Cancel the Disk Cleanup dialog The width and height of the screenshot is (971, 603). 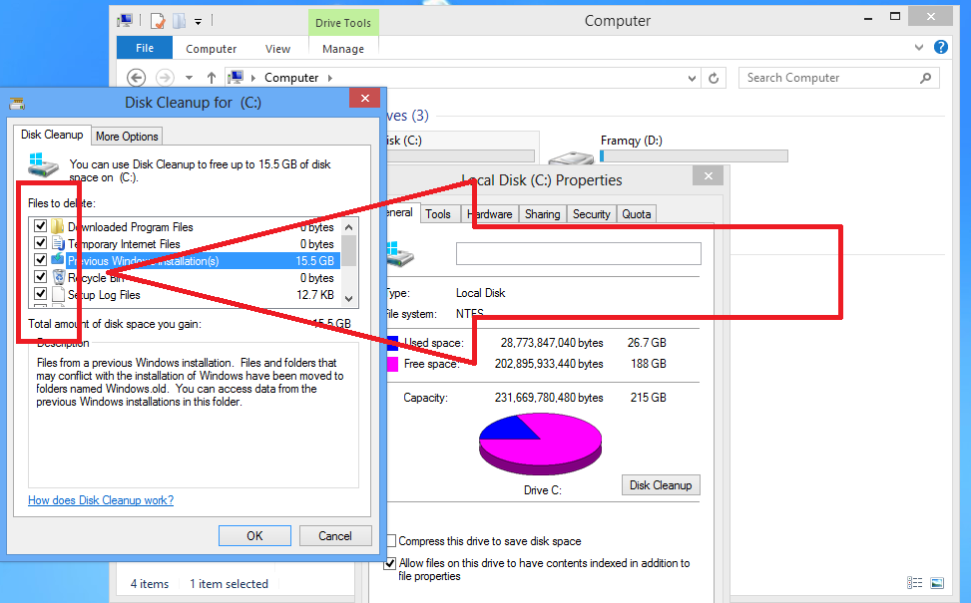tap(335, 535)
